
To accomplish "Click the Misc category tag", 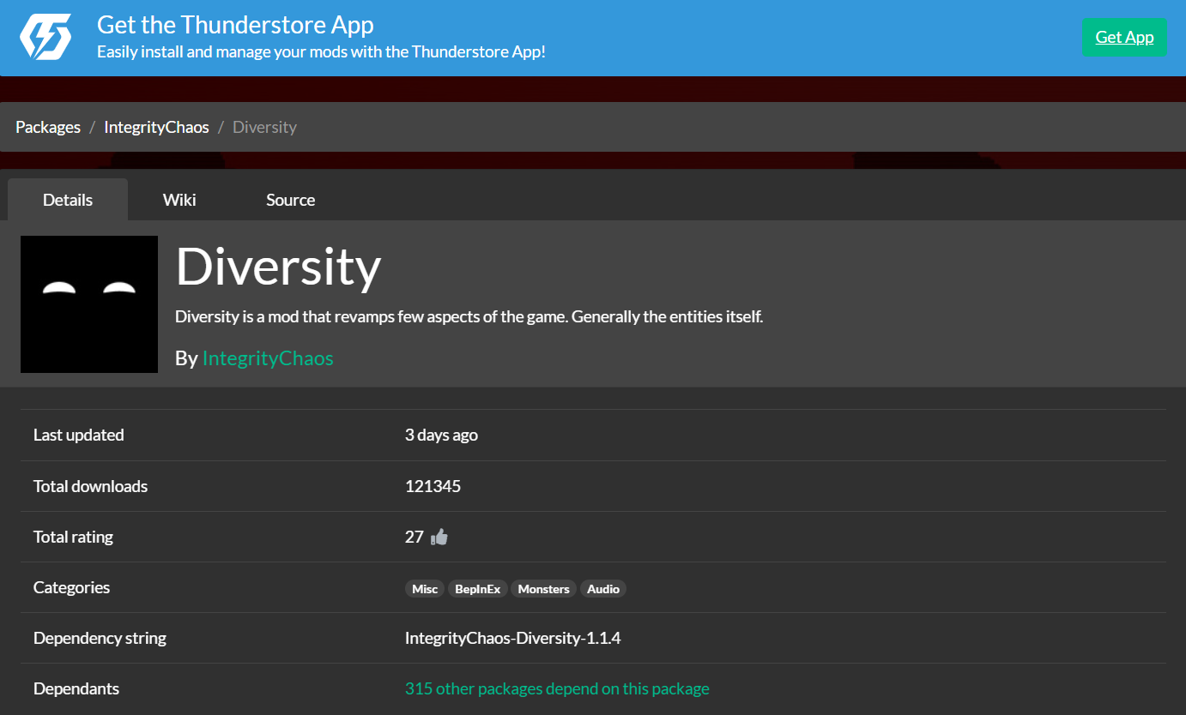I will (x=425, y=589).
